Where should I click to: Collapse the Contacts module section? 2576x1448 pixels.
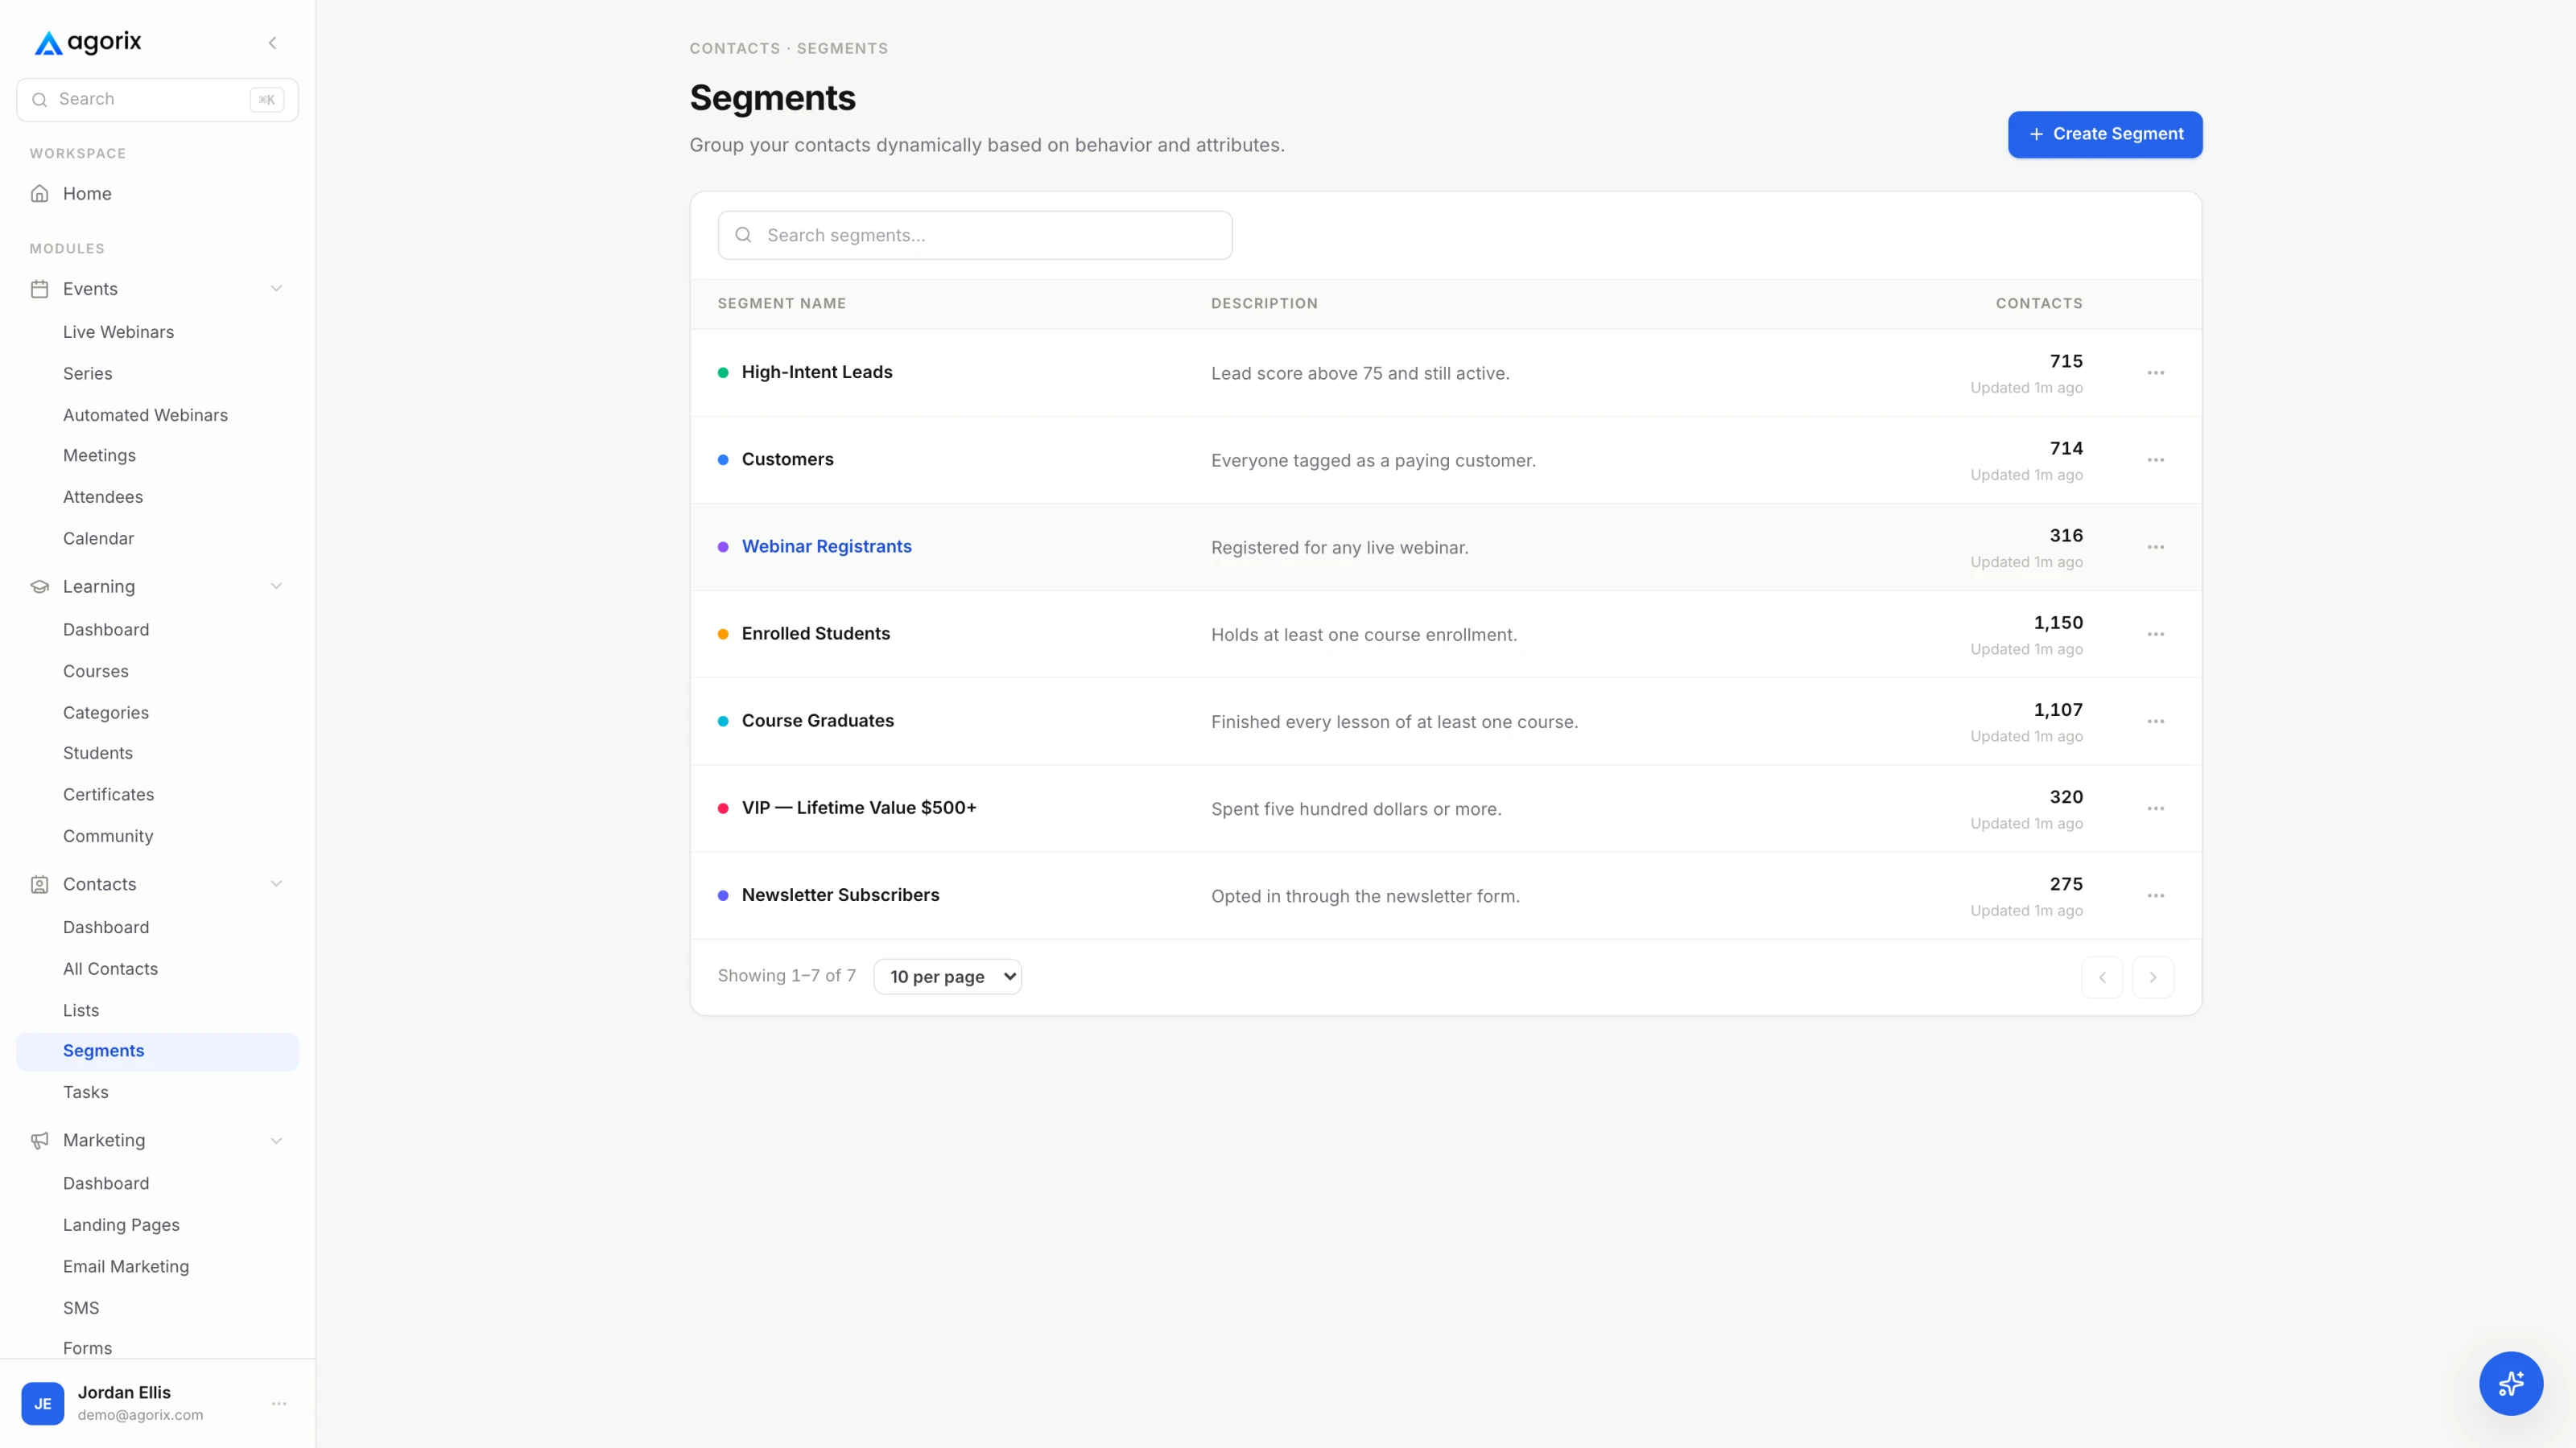point(276,884)
